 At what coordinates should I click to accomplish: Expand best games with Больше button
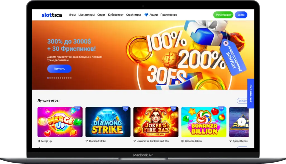(x=242, y=101)
